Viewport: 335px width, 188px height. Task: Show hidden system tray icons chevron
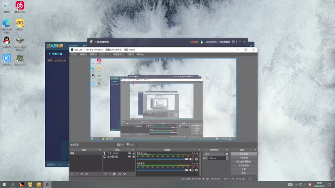[x=296, y=185]
